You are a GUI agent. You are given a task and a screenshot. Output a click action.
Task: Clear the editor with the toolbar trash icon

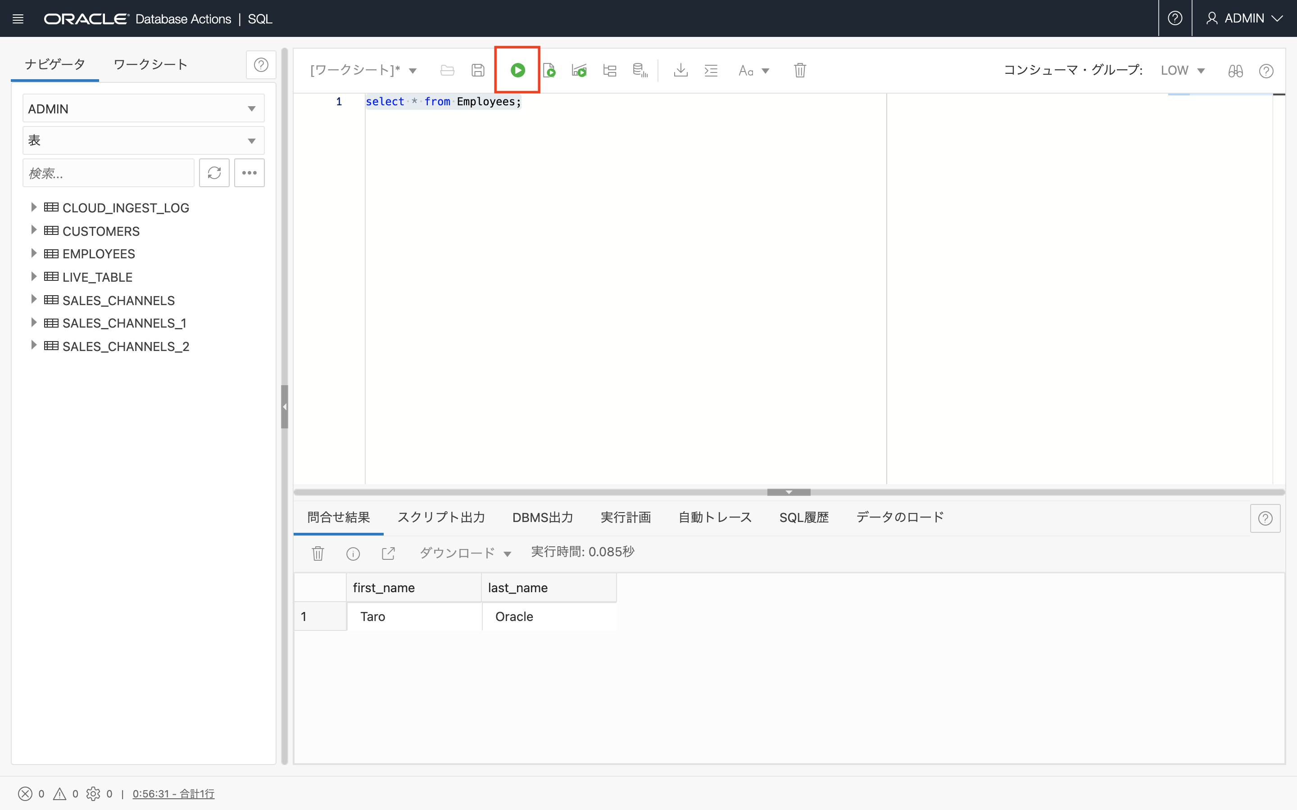800,70
